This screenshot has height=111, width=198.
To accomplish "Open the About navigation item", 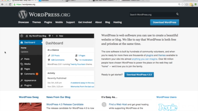I will [x=98, y=22].
